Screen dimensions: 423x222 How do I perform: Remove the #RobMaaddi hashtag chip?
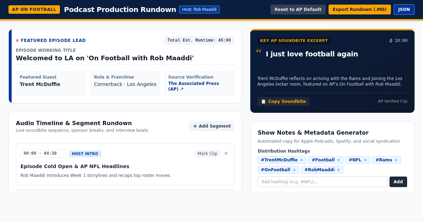click(x=338, y=170)
